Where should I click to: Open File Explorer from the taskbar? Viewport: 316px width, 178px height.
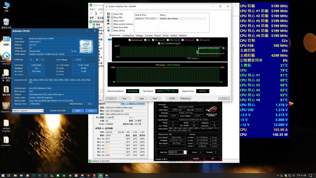click(x=15, y=175)
